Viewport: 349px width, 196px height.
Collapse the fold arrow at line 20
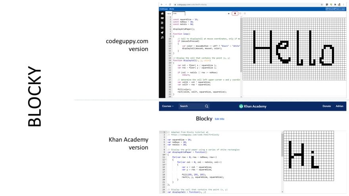[x=172, y=63]
